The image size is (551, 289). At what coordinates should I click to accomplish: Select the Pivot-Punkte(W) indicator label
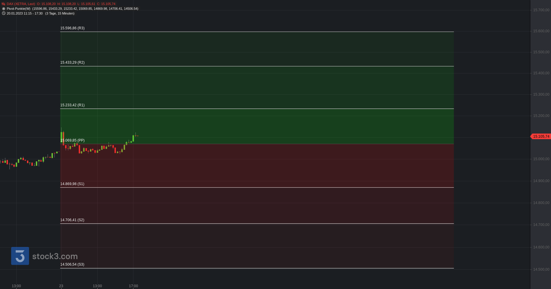18,9
